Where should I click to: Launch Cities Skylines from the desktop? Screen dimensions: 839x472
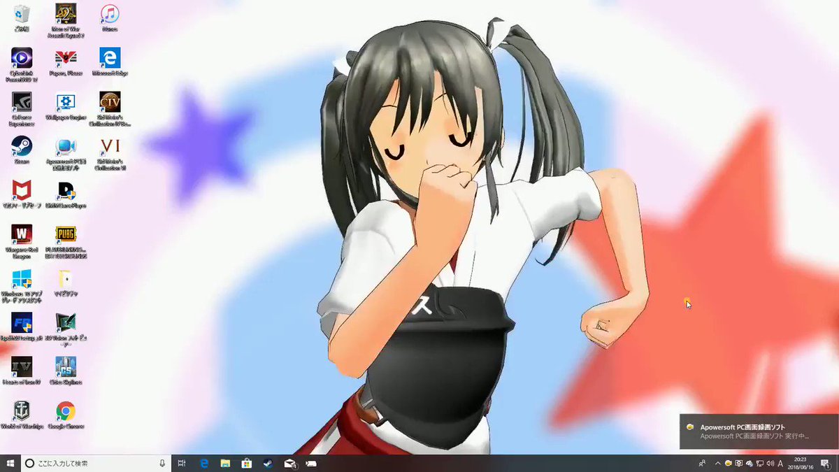point(66,371)
